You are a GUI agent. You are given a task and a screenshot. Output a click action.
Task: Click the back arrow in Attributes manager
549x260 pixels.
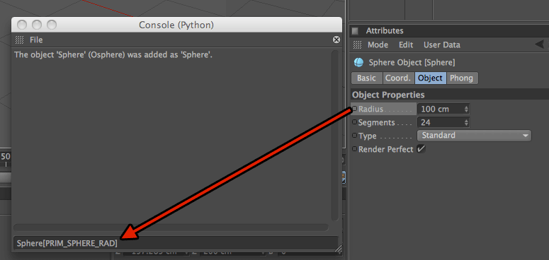pyautogui.click(x=540, y=45)
